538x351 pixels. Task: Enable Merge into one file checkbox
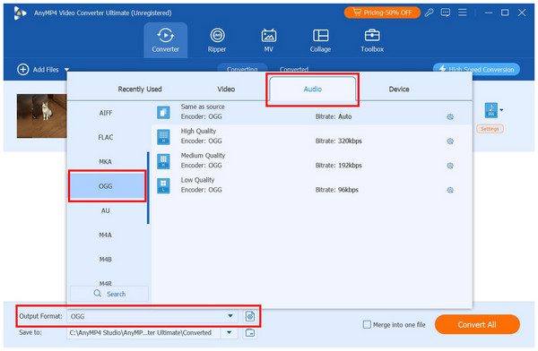click(x=367, y=324)
